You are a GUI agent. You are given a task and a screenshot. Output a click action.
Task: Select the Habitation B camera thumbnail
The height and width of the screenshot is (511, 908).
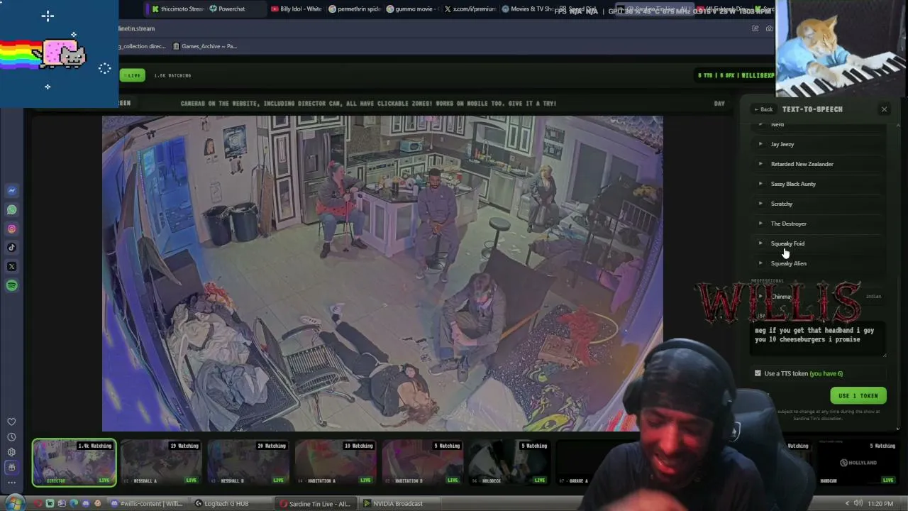click(x=423, y=463)
